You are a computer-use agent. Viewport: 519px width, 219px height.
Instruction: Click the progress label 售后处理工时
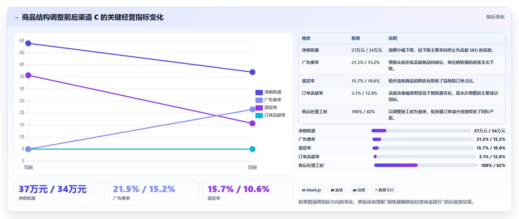pyautogui.click(x=311, y=166)
